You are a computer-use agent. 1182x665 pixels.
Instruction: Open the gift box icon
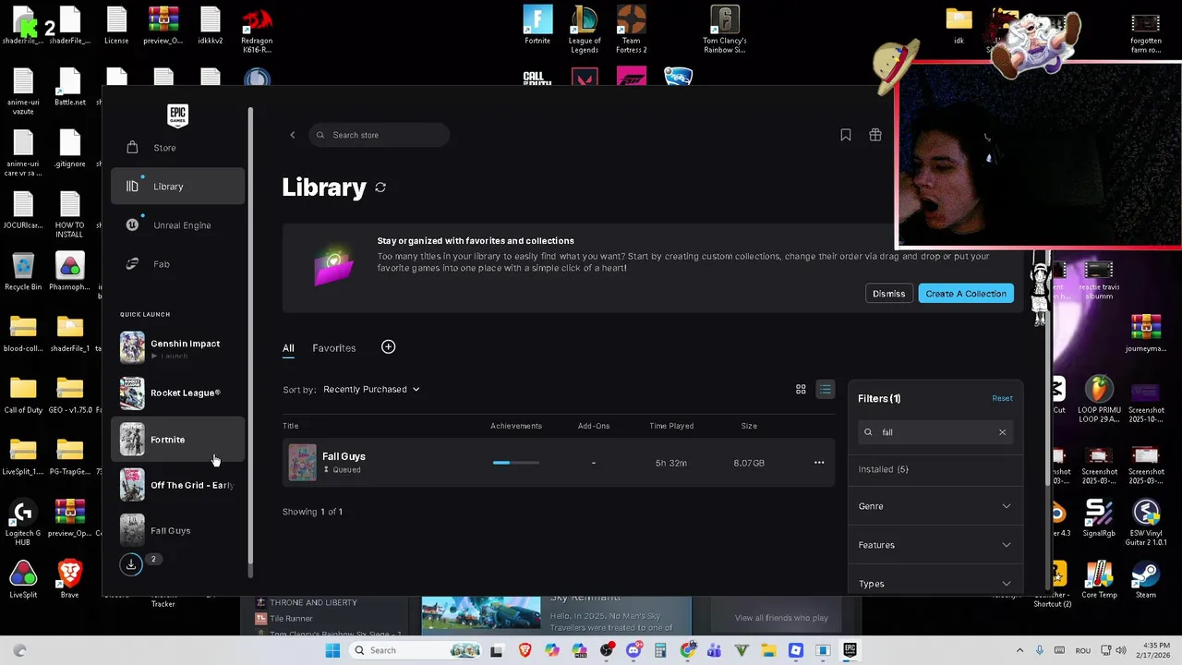[875, 135]
